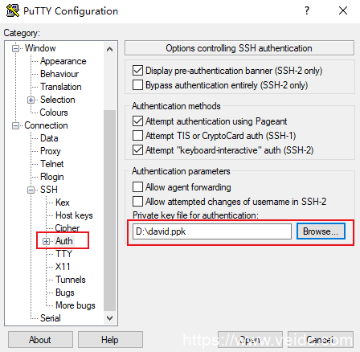Select the Host keys category
The width and height of the screenshot is (360, 352).
tap(74, 215)
